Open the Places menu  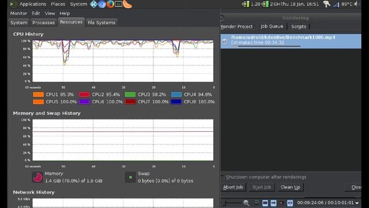coord(58,4)
